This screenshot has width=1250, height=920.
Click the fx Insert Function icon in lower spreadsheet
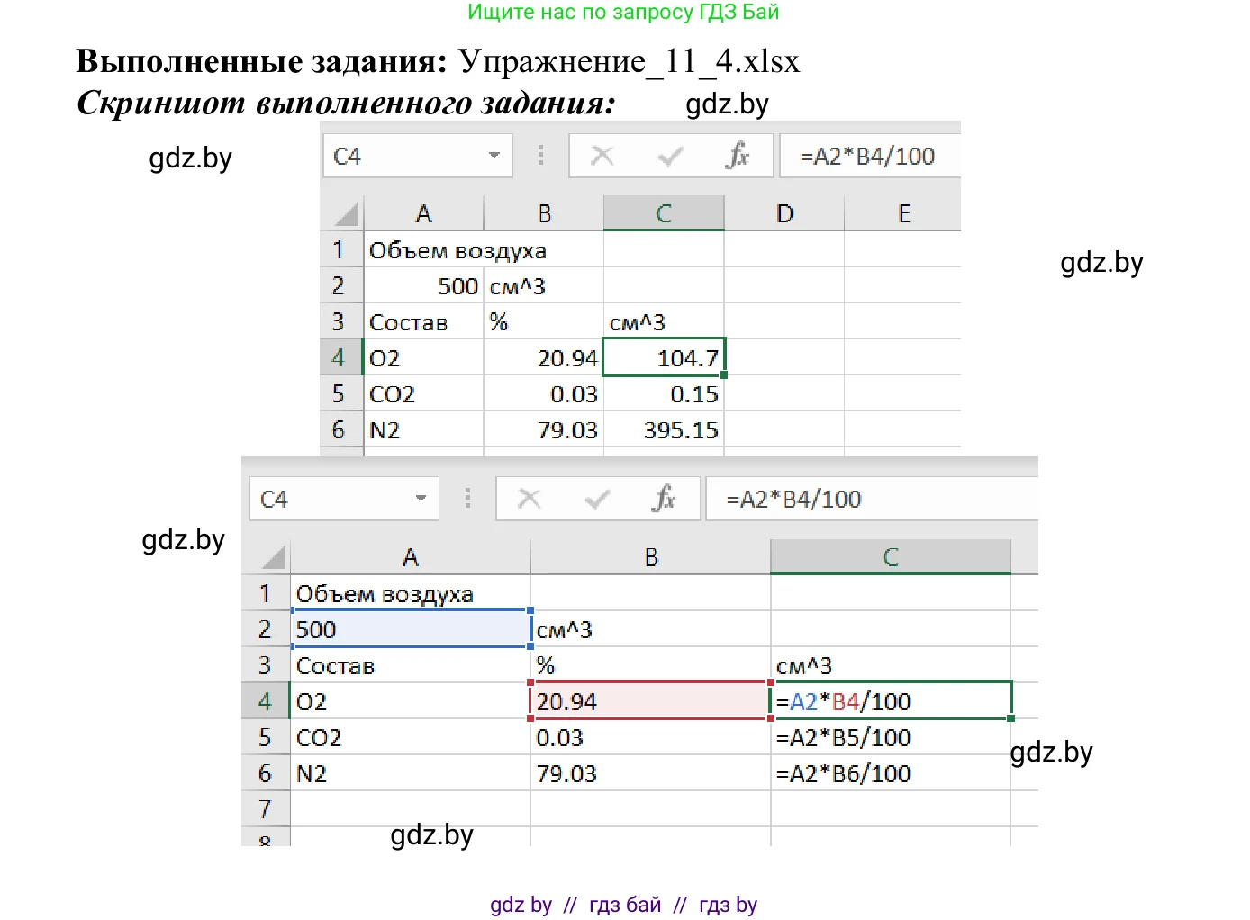click(x=664, y=499)
